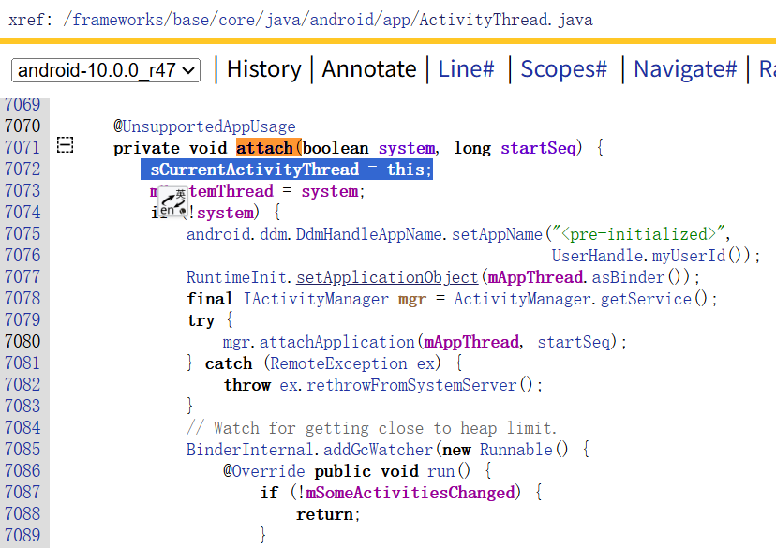
Task: Click DdmHandleAppName on line 7075
Action: point(368,234)
